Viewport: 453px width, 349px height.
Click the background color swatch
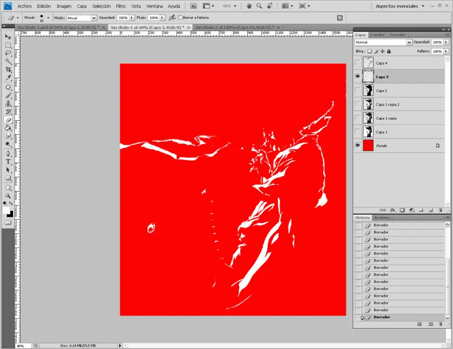tap(10, 214)
